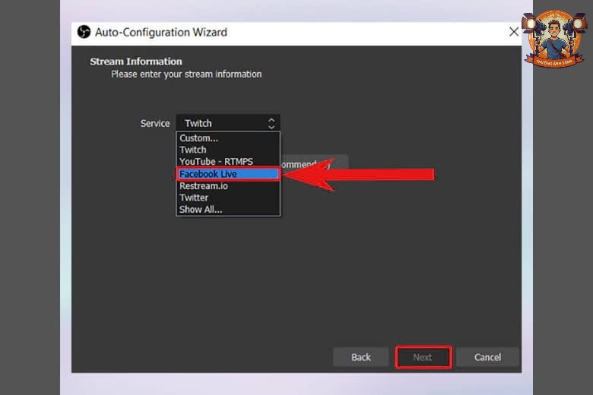Click the Service field label
The height and width of the screenshot is (395, 593).
(x=155, y=124)
